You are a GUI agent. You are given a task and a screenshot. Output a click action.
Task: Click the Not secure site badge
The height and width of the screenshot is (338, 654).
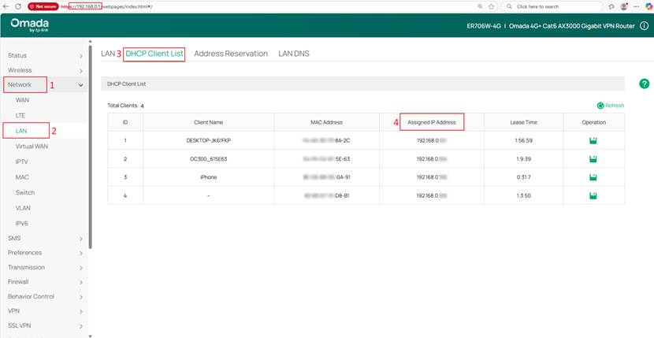[45, 6]
